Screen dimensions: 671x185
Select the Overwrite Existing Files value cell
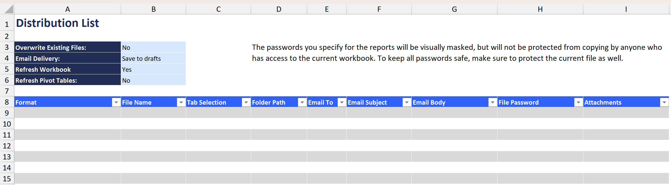click(153, 47)
